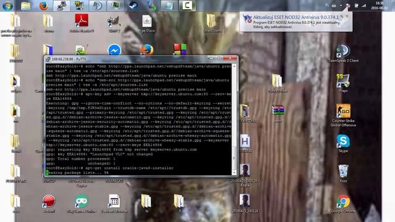Viewport: 395px width, 222px height.
Task: Click the PuTTY title bar text
Action: coord(69,59)
